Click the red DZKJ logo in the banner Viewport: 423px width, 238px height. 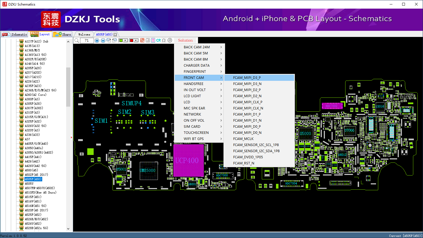(x=51, y=19)
